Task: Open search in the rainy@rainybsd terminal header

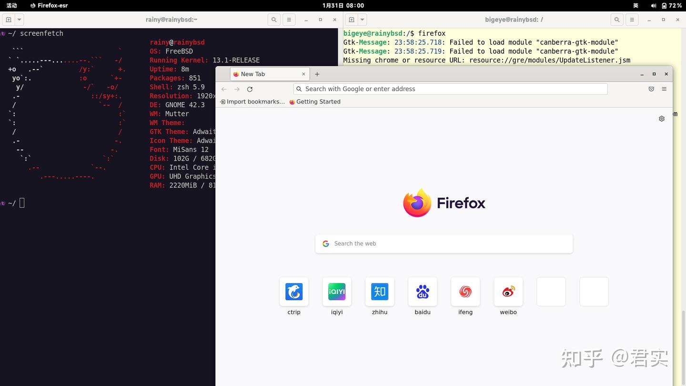Action: [x=274, y=20]
